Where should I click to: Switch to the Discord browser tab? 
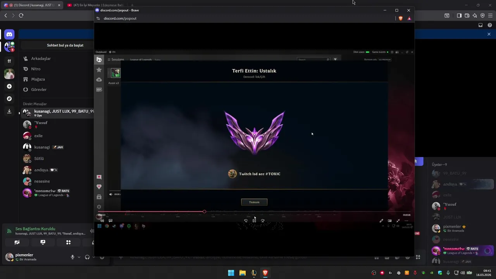pos(32,5)
